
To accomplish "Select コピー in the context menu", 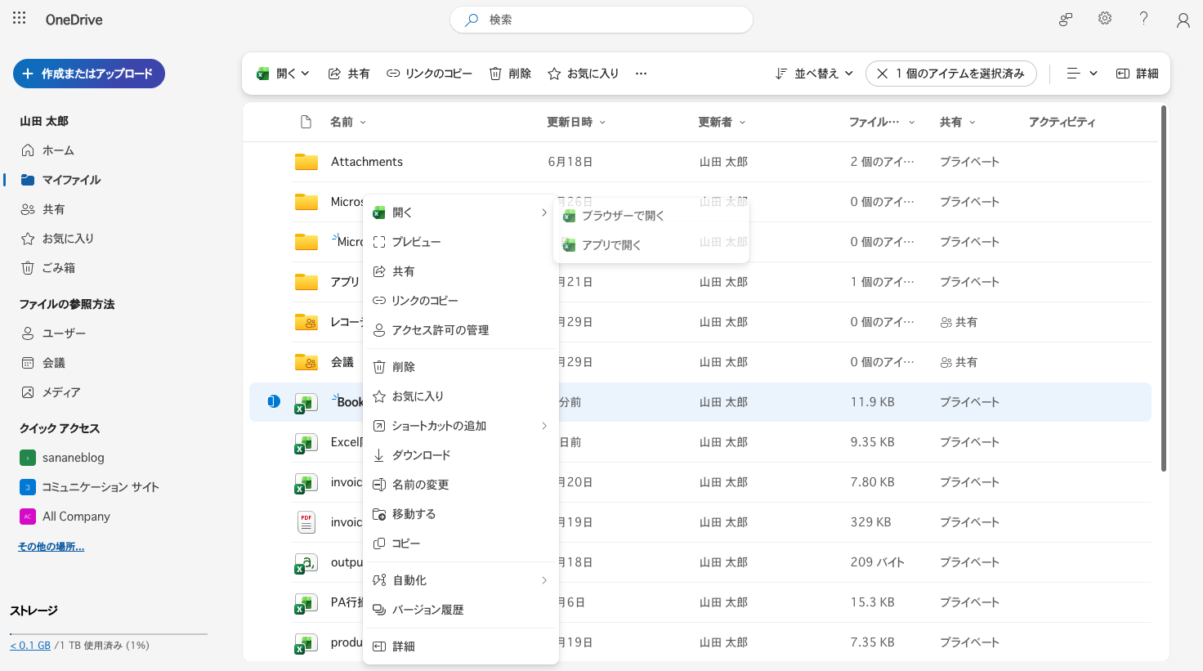I will (x=460, y=544).
